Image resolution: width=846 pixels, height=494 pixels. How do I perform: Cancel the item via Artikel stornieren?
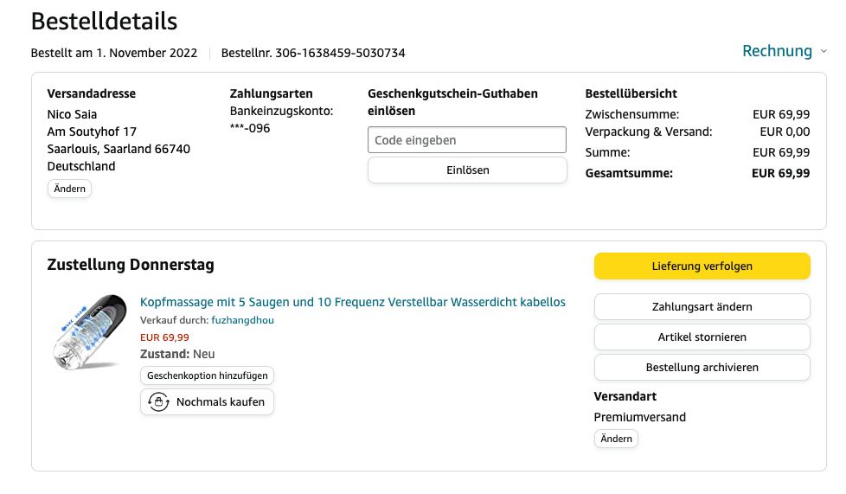point(702,337)
